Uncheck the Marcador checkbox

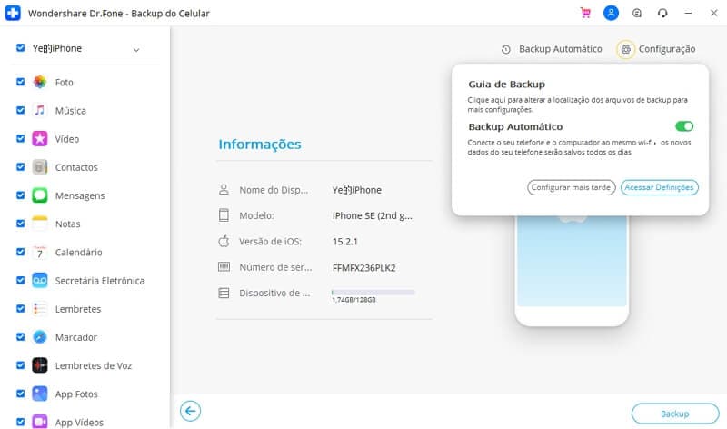(20, 336)
